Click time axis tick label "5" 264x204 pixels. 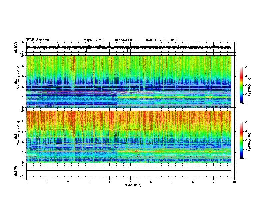[130, 182]
